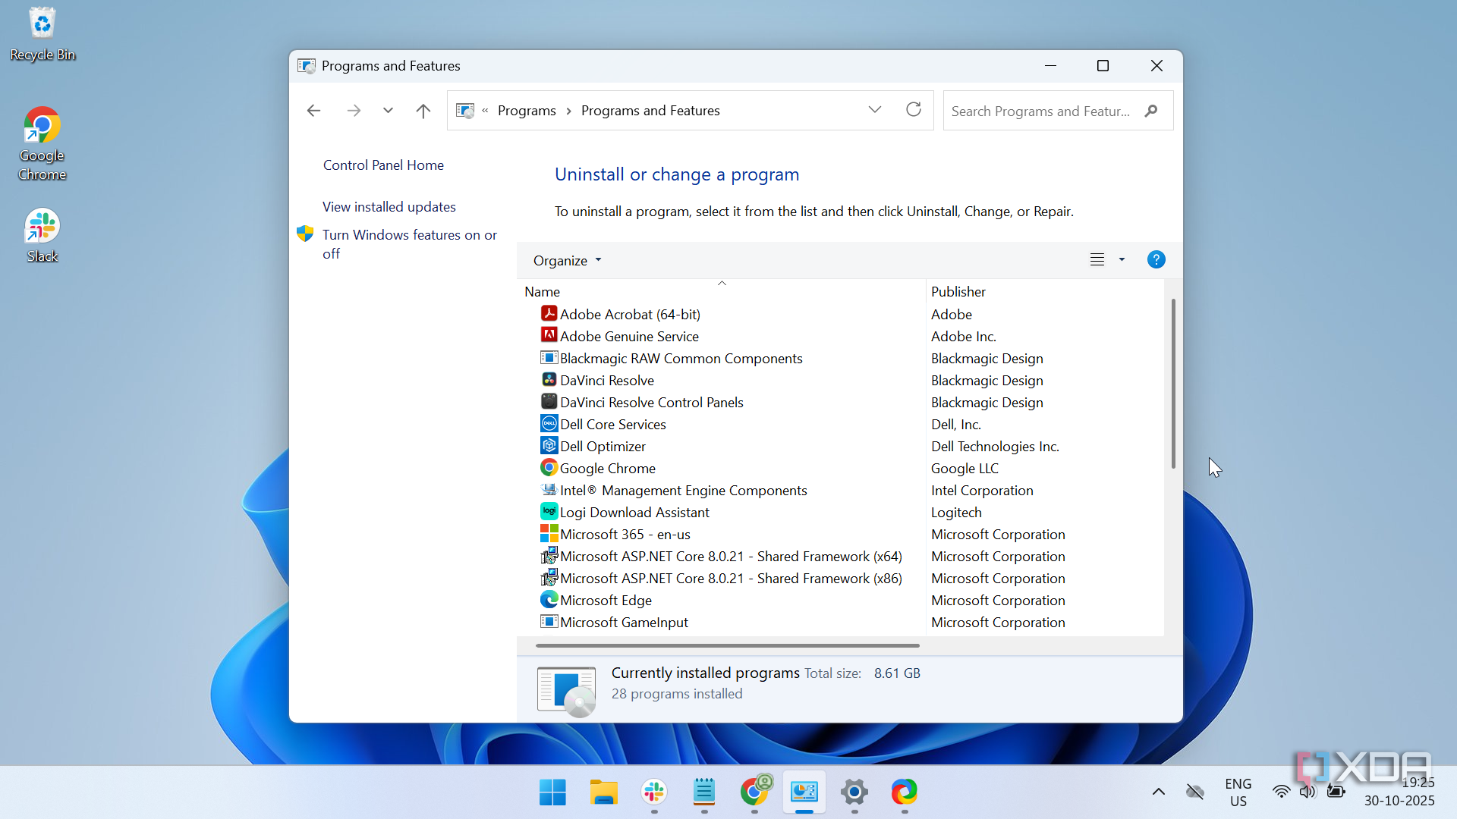Open Turn Windows features on or off
Screen dimensions: 1457x819
(x=410, y=244)
